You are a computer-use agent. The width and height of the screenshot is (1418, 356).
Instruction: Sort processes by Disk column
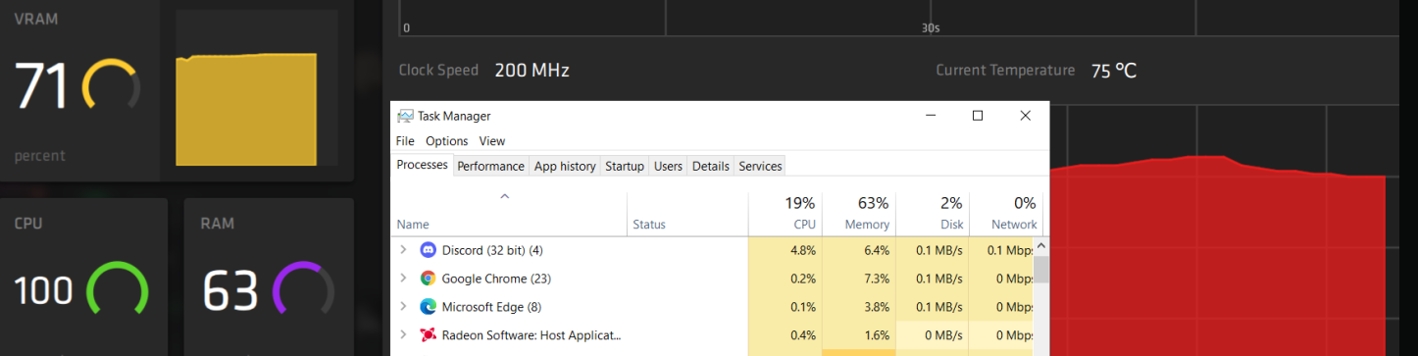click(x=933, y=214)
